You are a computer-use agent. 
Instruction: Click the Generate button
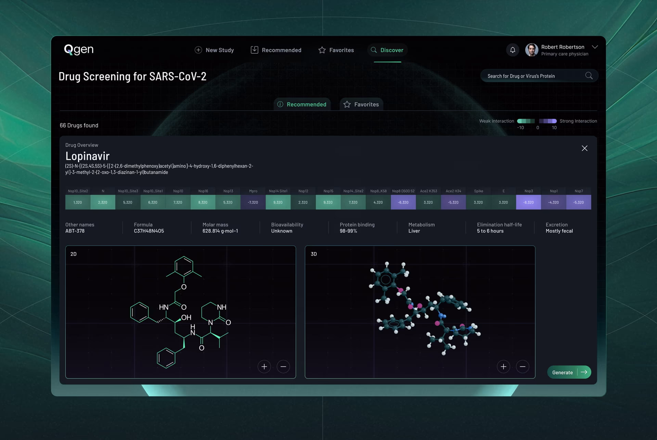tap(569, 372)
